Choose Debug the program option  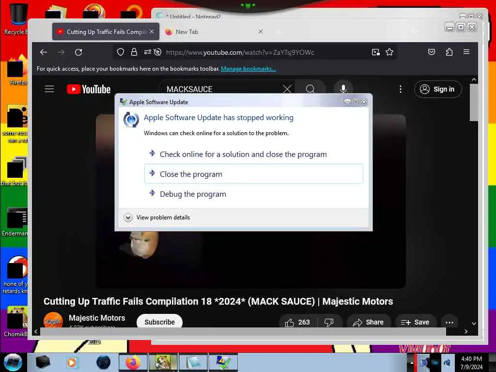pyautogui.click(x=254, y=194)
